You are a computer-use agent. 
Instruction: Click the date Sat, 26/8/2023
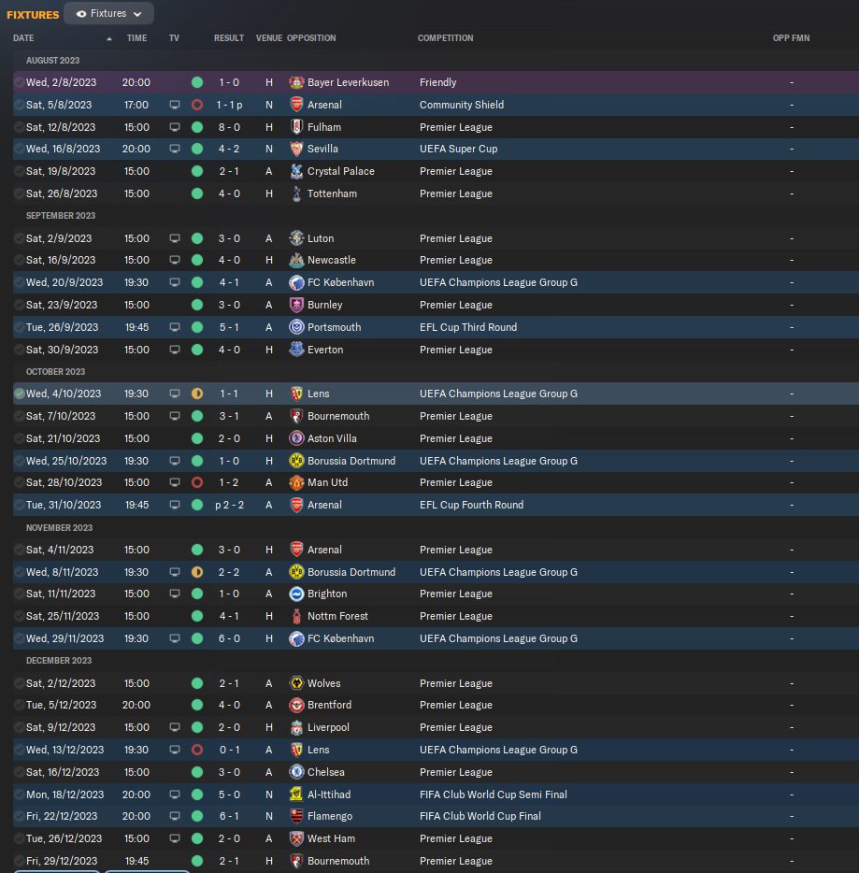(62, 193)
